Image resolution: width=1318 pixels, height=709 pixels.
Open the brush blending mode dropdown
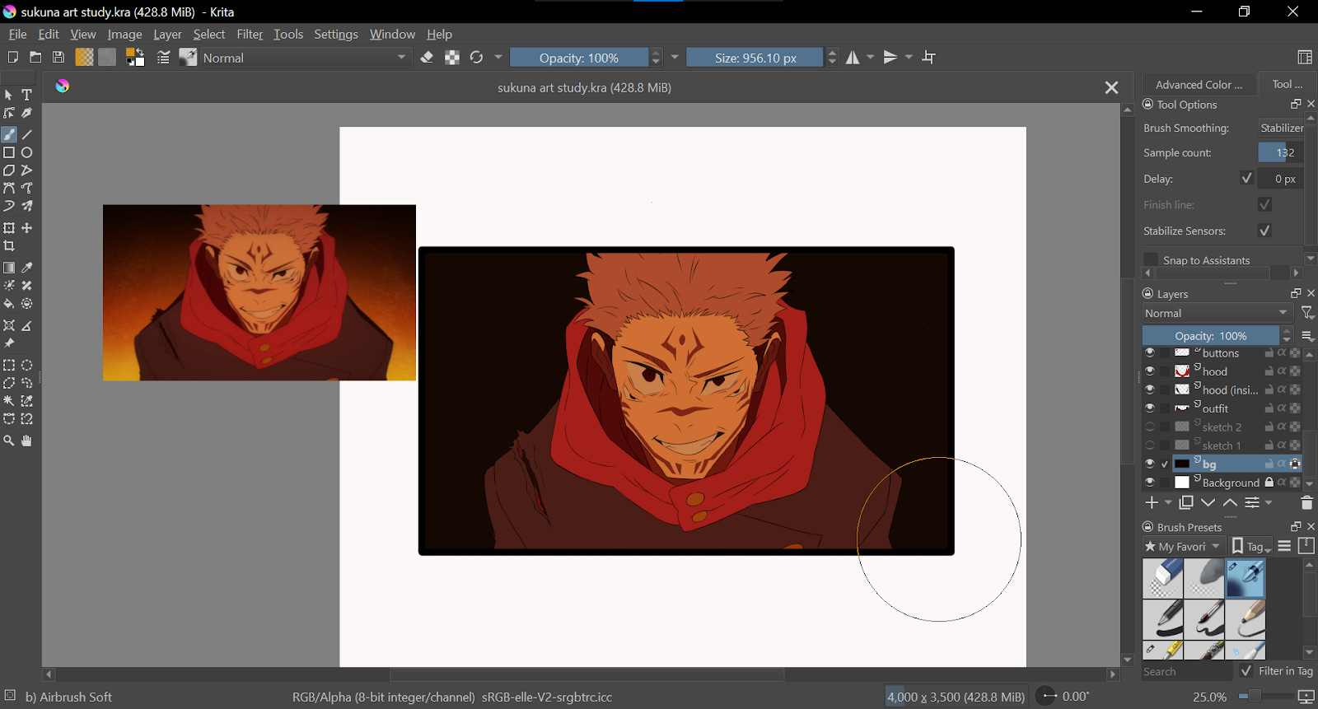click(x=305, y=58)
